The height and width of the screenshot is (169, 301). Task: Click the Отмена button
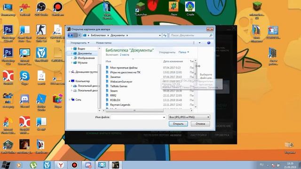tap(200, 124)
